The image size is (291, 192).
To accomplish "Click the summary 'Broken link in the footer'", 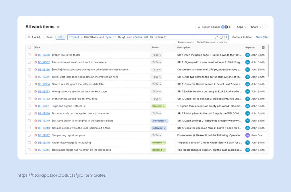I will point(66,55).
